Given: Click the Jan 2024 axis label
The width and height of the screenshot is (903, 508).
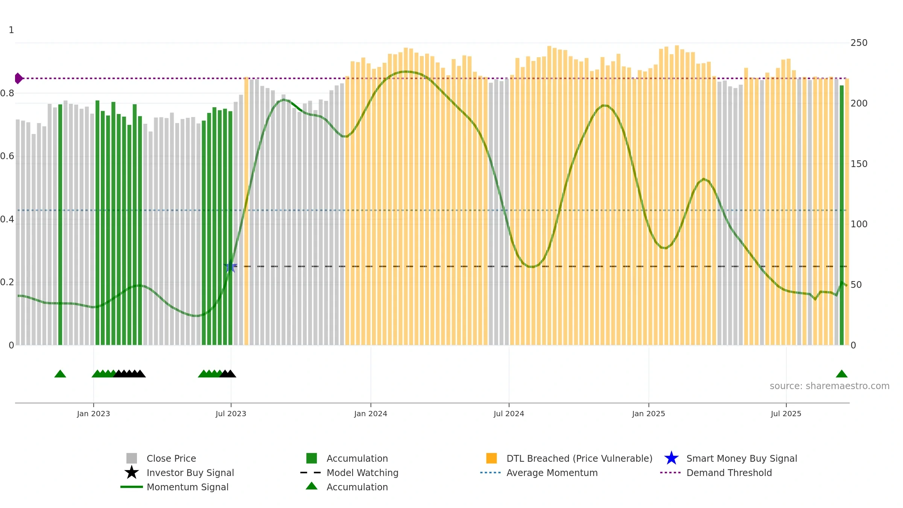Looking at the screenshot, I should click(x=371, y=414).
